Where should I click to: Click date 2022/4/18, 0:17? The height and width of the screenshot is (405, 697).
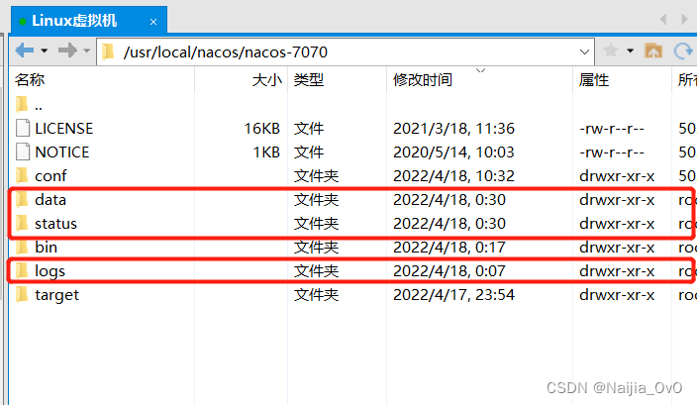pyautogui.click(x=449, y=248)
